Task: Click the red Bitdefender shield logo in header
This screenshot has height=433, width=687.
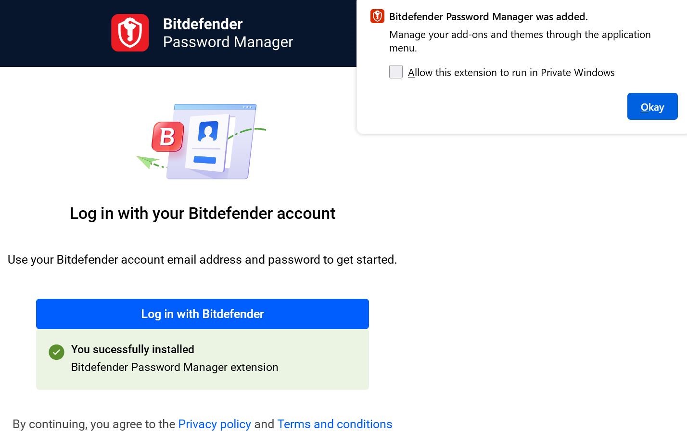Action: 130,33
